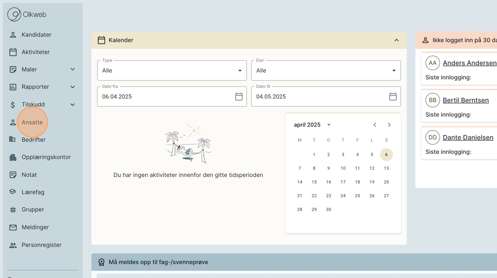497x278 pixels.
Task: Open the april 2025 month selector
Action: click(312, 125)
